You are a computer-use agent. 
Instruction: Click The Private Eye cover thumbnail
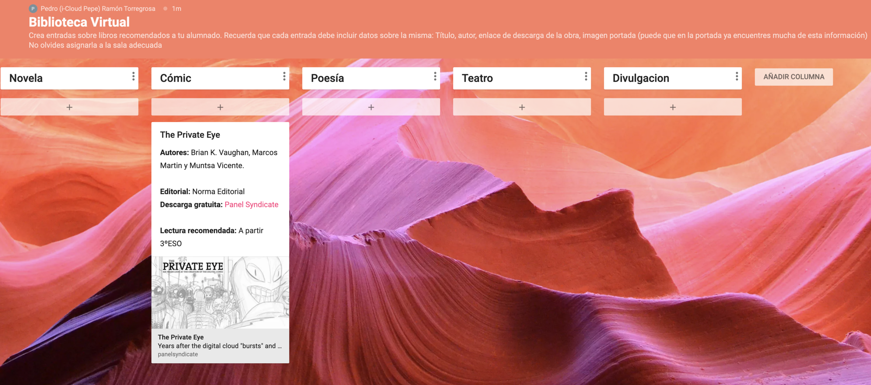(x=220, y=292)
